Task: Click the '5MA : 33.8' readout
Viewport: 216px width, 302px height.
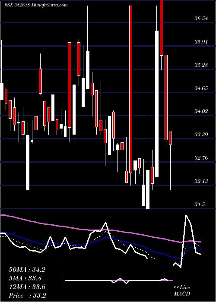Action: (x=25, y=278)
